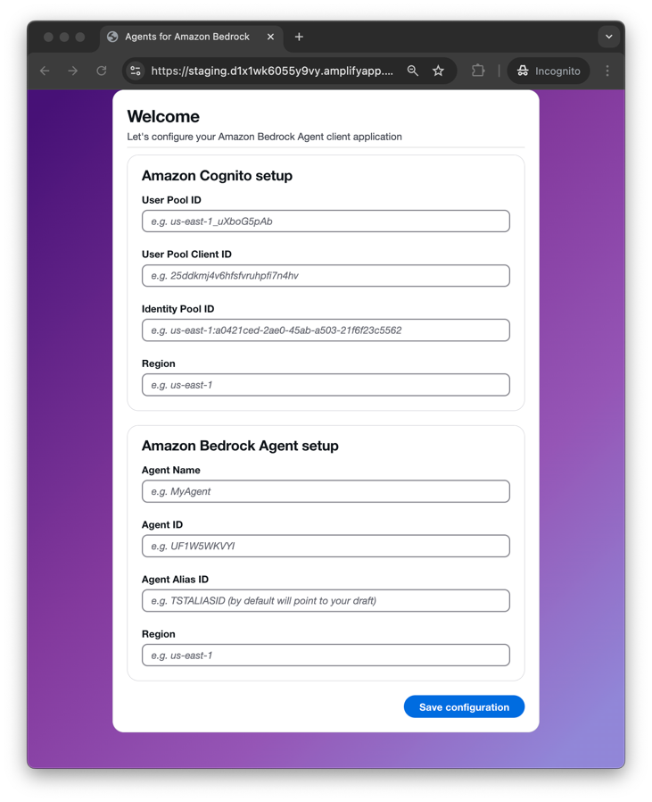Image resolution: width=652 pixels, height=802 pixels.
Task: Click the browser back arrow
Action: pos(45,71)
